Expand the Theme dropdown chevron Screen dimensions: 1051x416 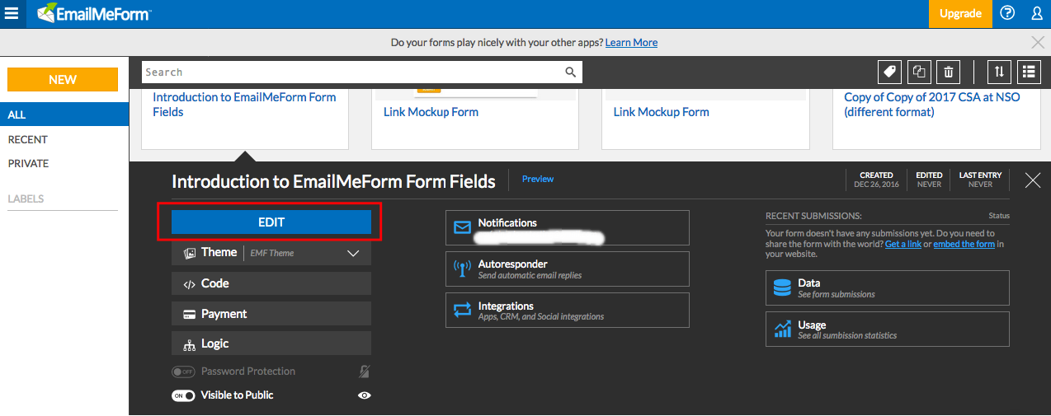click(353, 254)
